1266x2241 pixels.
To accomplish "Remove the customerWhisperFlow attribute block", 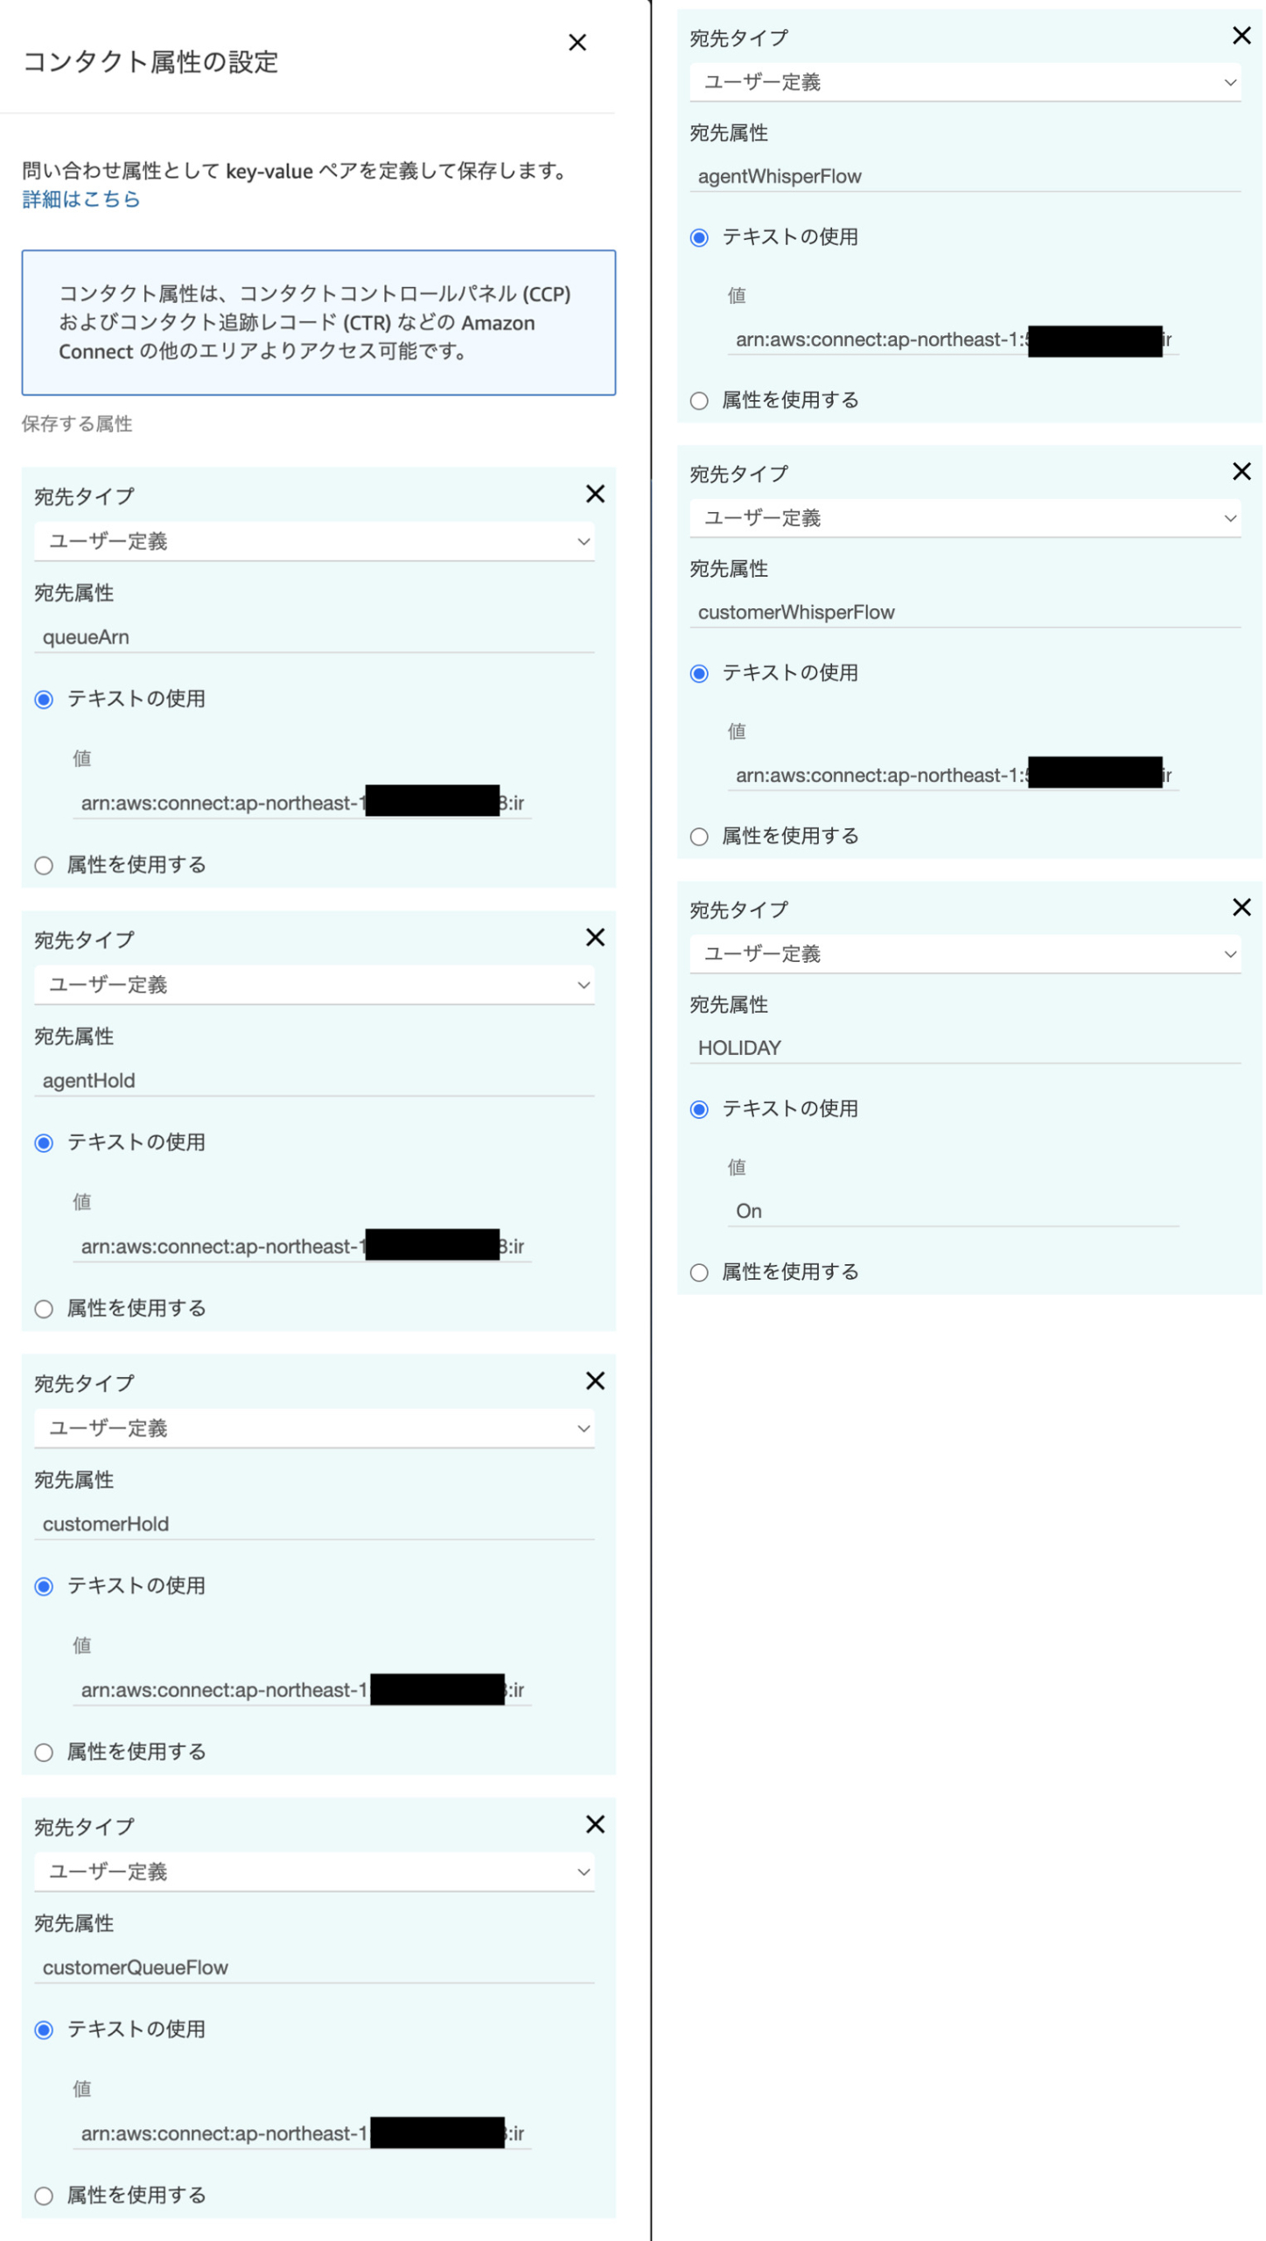I will click(1241, 472).
